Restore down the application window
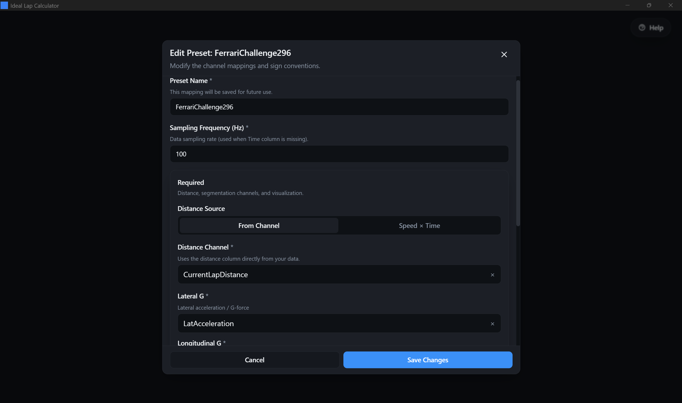 coord(649,5)
